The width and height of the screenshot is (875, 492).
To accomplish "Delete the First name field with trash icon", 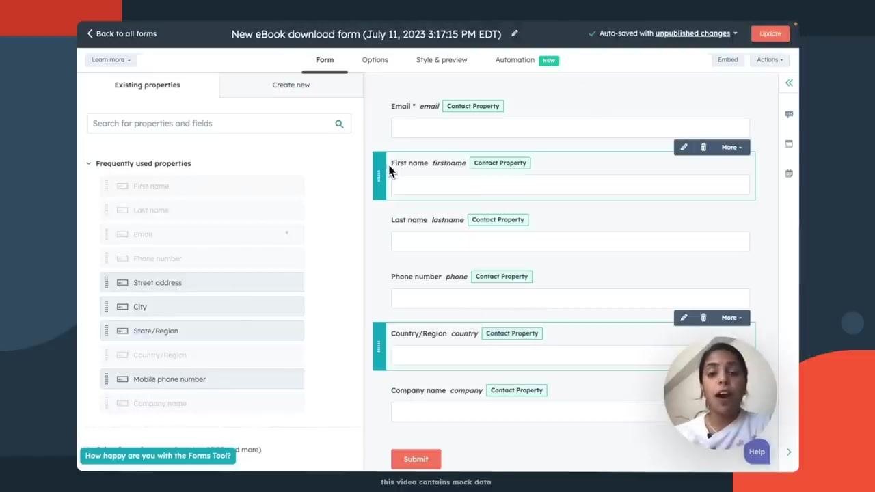I will pos(703,147).
